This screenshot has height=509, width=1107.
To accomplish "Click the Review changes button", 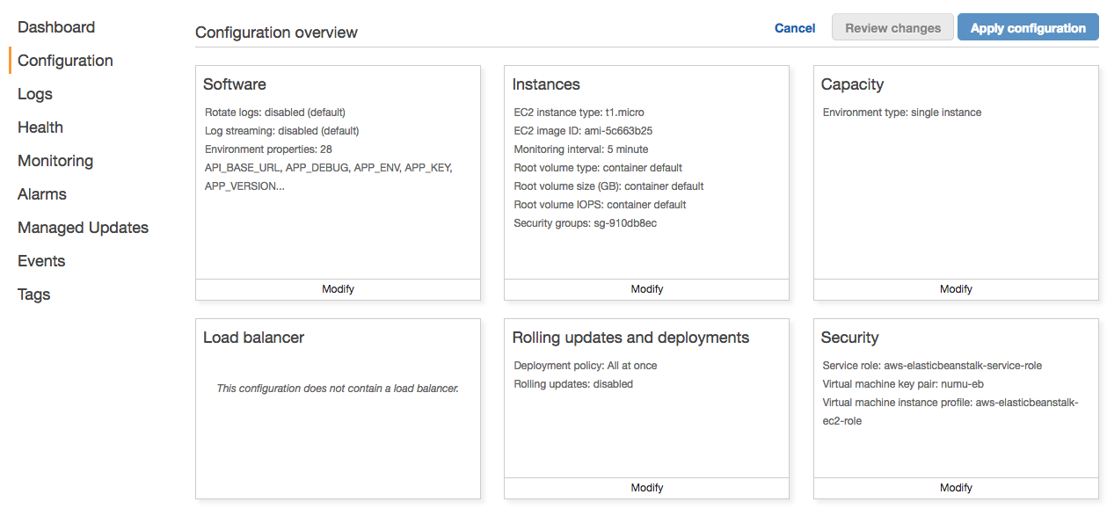I will [892, 27].
